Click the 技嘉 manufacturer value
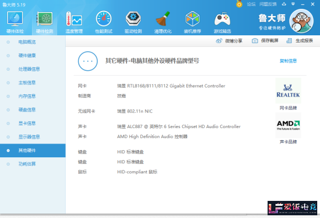320x218 pixels. click(121, 96)
